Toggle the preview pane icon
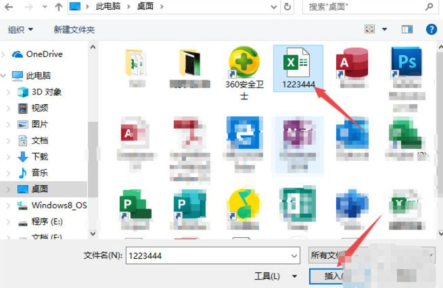443x288 pixels. click(407, 29)
